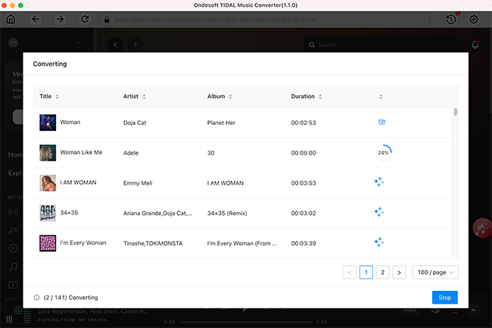Go to page 1 of results
The height and width of the screenshot is (328, 492).
pyautogui.click(x=366, y=273)
